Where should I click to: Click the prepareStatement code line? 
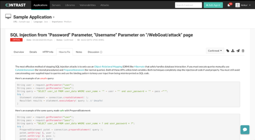coord(61,129)
